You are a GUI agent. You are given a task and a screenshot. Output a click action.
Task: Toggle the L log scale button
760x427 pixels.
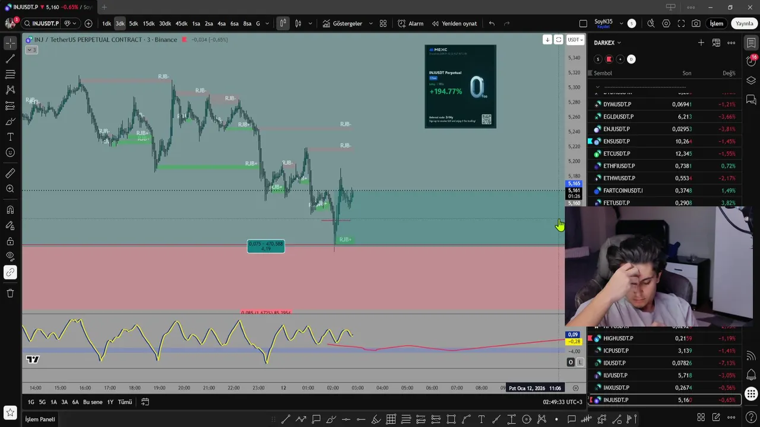(x=580, y=362)
